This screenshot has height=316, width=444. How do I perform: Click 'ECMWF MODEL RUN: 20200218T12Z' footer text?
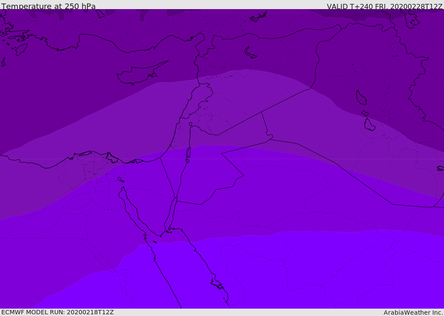58,312
